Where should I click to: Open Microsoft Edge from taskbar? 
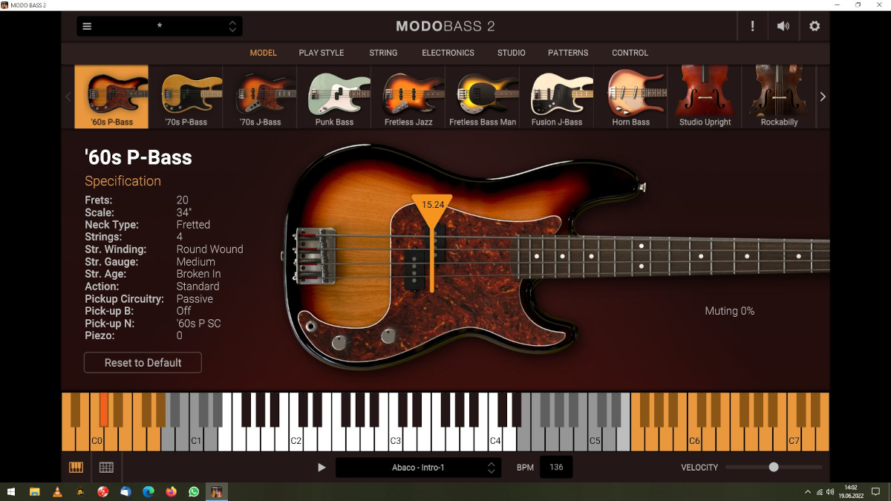[148, 491]
